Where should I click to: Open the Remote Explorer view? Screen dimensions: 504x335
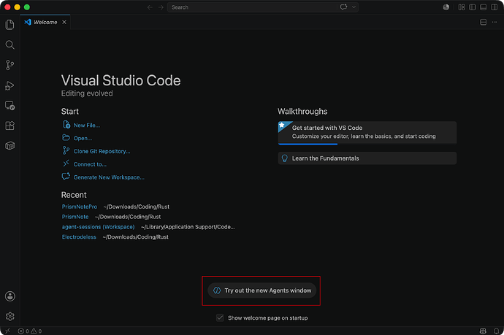coord(10,106)
